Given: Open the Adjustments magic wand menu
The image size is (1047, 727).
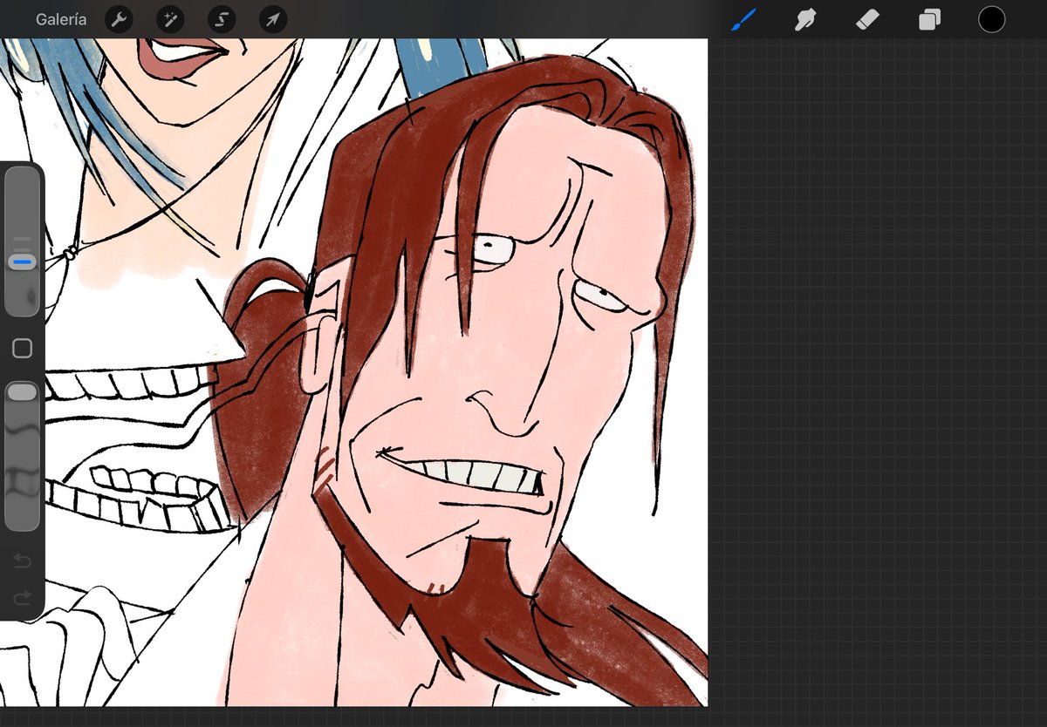Looking at the screenshot, I should (x=170, y=19).
